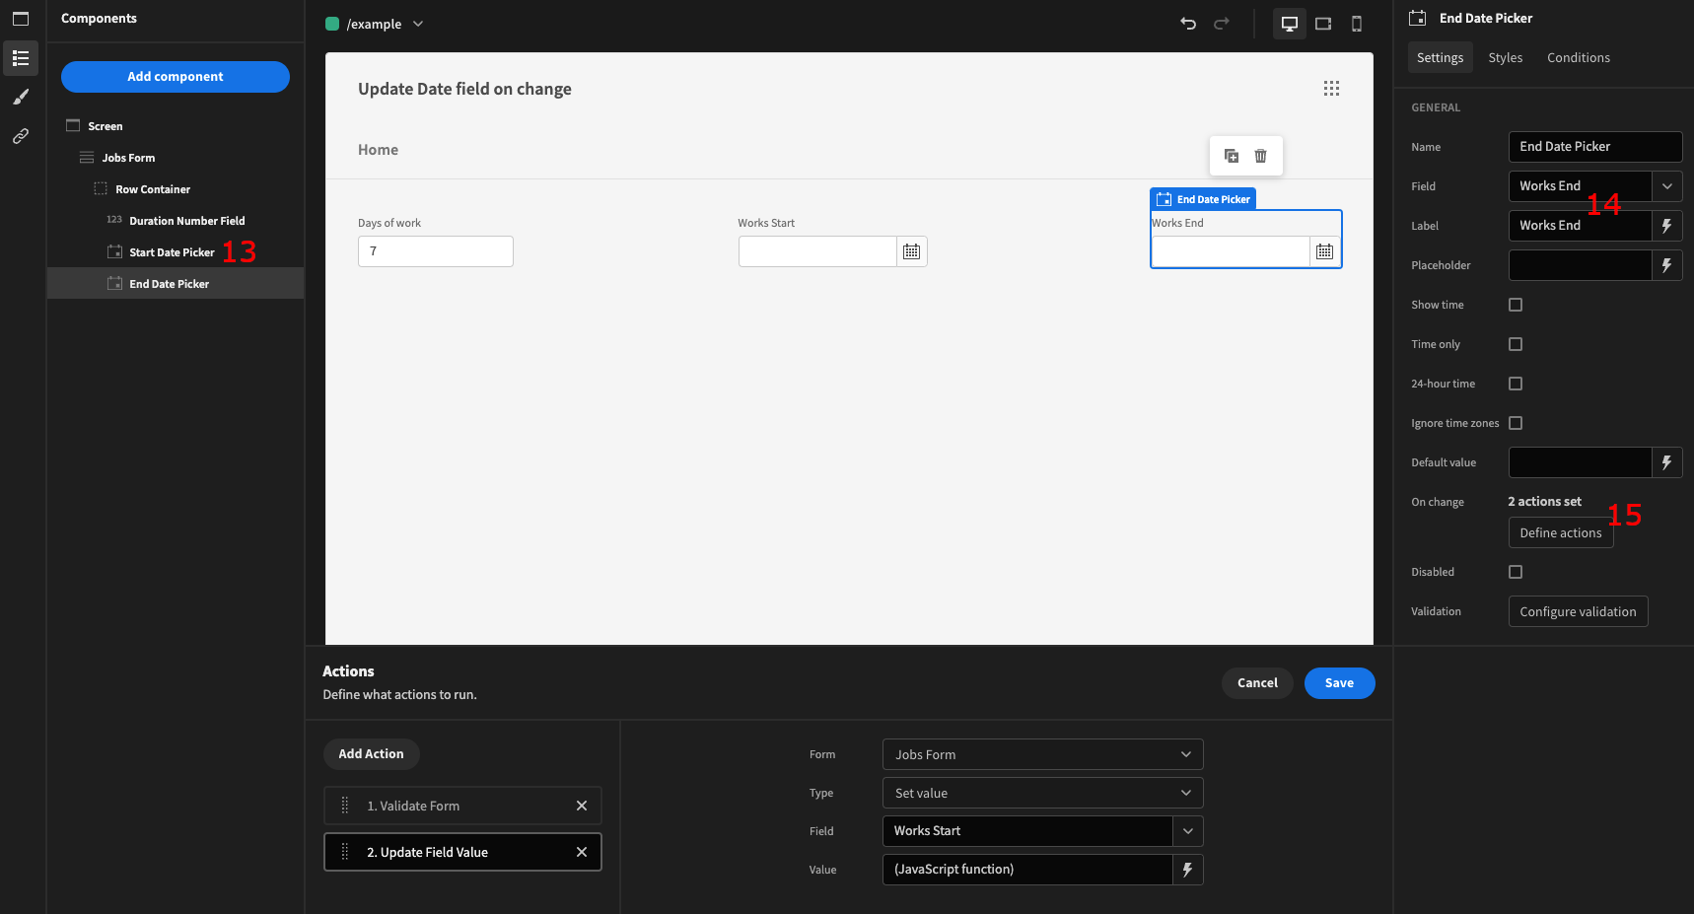Open the theme brush panel in sidebar
Viewport: 1694px width, 914px height.
point(21,97)
